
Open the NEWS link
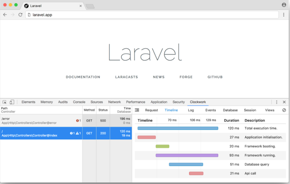tap(159, 77)
